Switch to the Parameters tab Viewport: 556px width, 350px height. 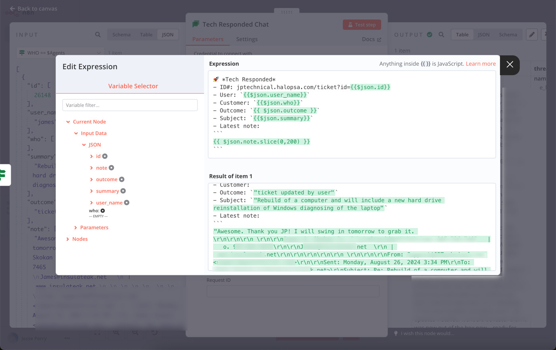[x=208, y=39]
